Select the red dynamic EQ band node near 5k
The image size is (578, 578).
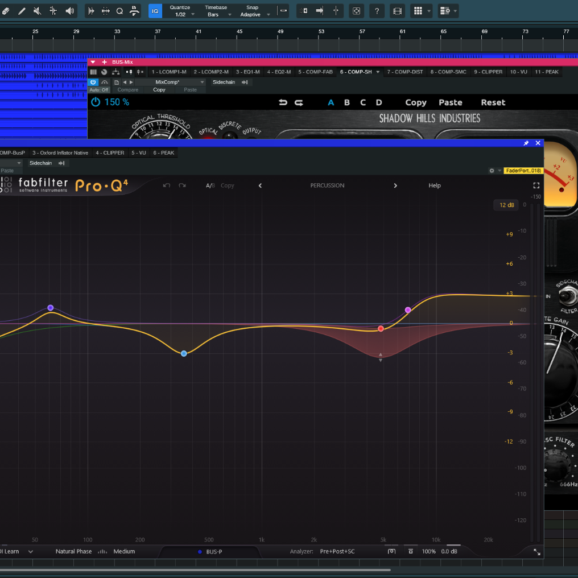click(x=381, y=328)
